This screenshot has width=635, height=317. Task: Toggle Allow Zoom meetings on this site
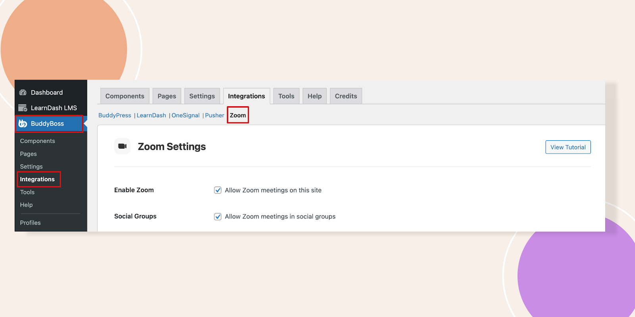218,190
